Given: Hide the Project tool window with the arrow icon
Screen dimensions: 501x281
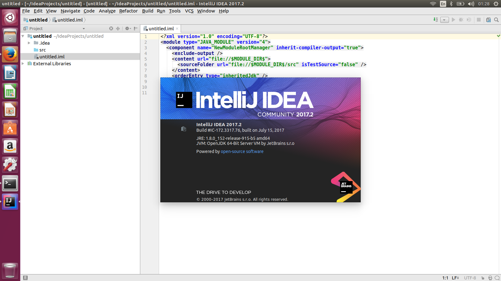Looking at the screenshot, I should pos(136,28).
